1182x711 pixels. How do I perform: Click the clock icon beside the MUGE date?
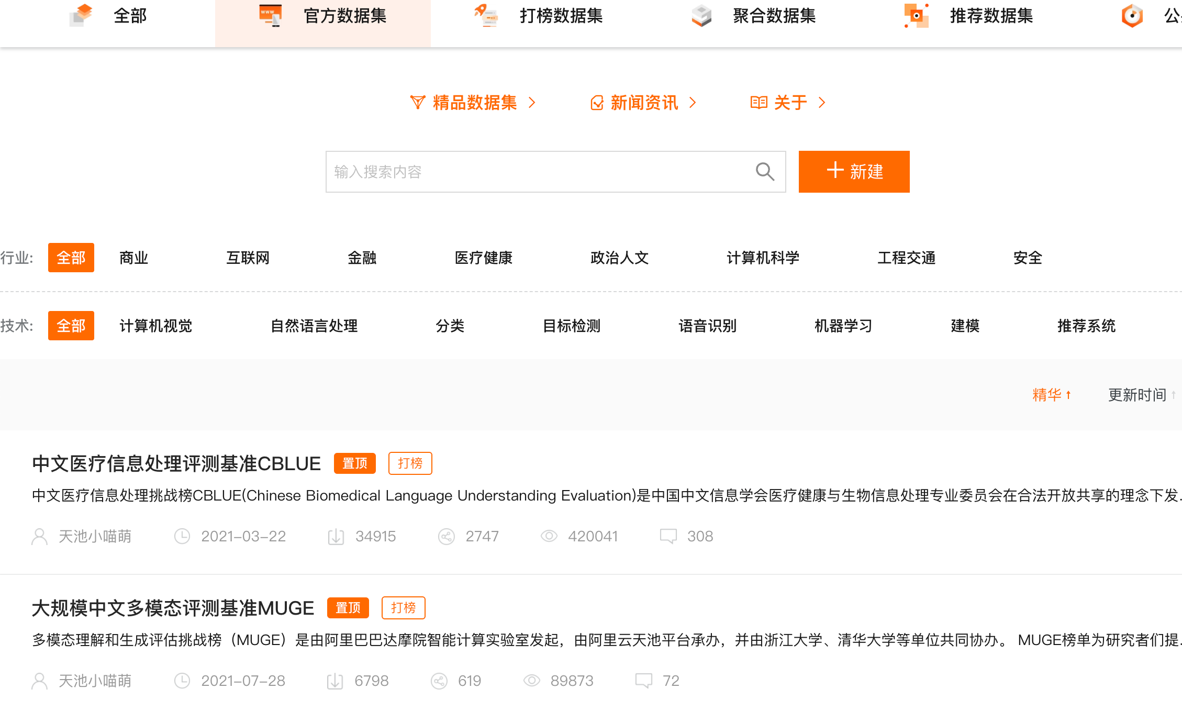(182, 680)
